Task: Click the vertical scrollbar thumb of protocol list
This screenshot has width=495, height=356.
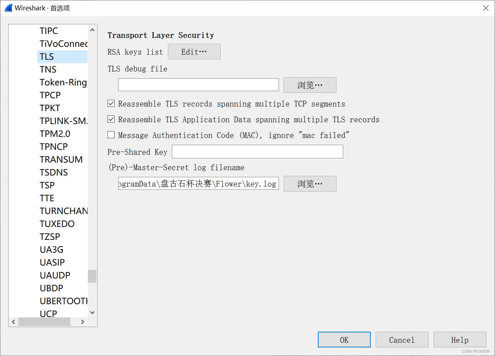Action: pyautogui.click(x=92, y=276)
